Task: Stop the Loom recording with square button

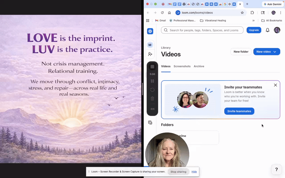Action: [x=152, y=67]
